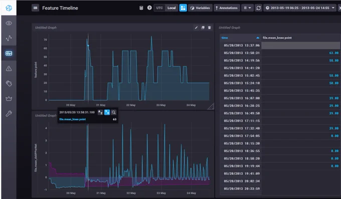
Task: Click the magnifier icon in the graph tooltip
Action: click(113, 112)
